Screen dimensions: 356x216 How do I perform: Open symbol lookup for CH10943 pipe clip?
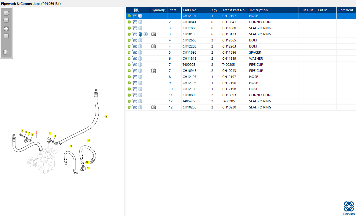154,71
